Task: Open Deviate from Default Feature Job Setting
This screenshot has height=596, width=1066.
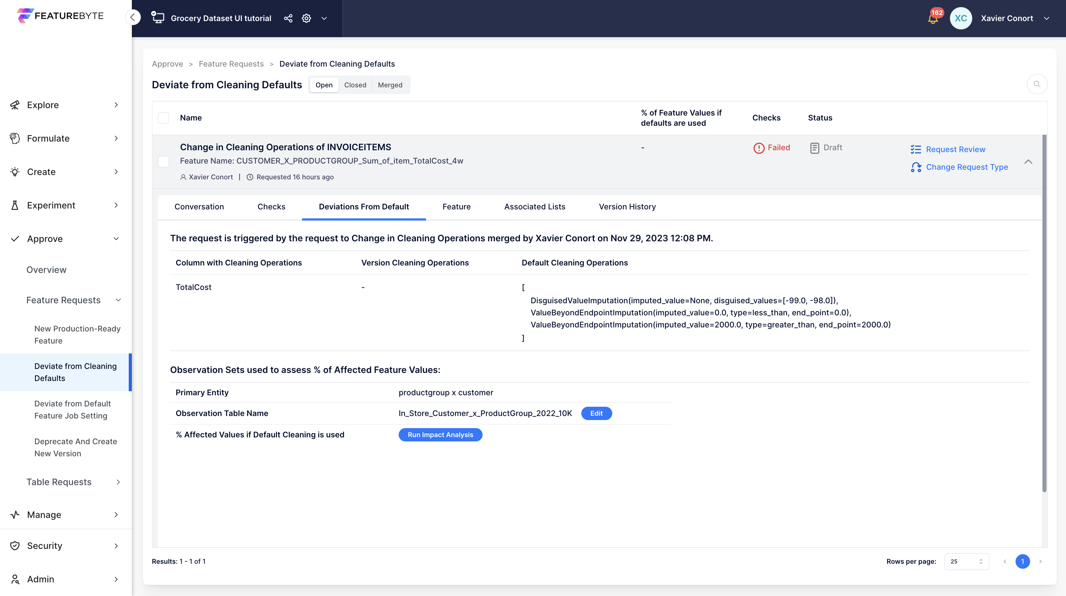Action: pos(72,410)
